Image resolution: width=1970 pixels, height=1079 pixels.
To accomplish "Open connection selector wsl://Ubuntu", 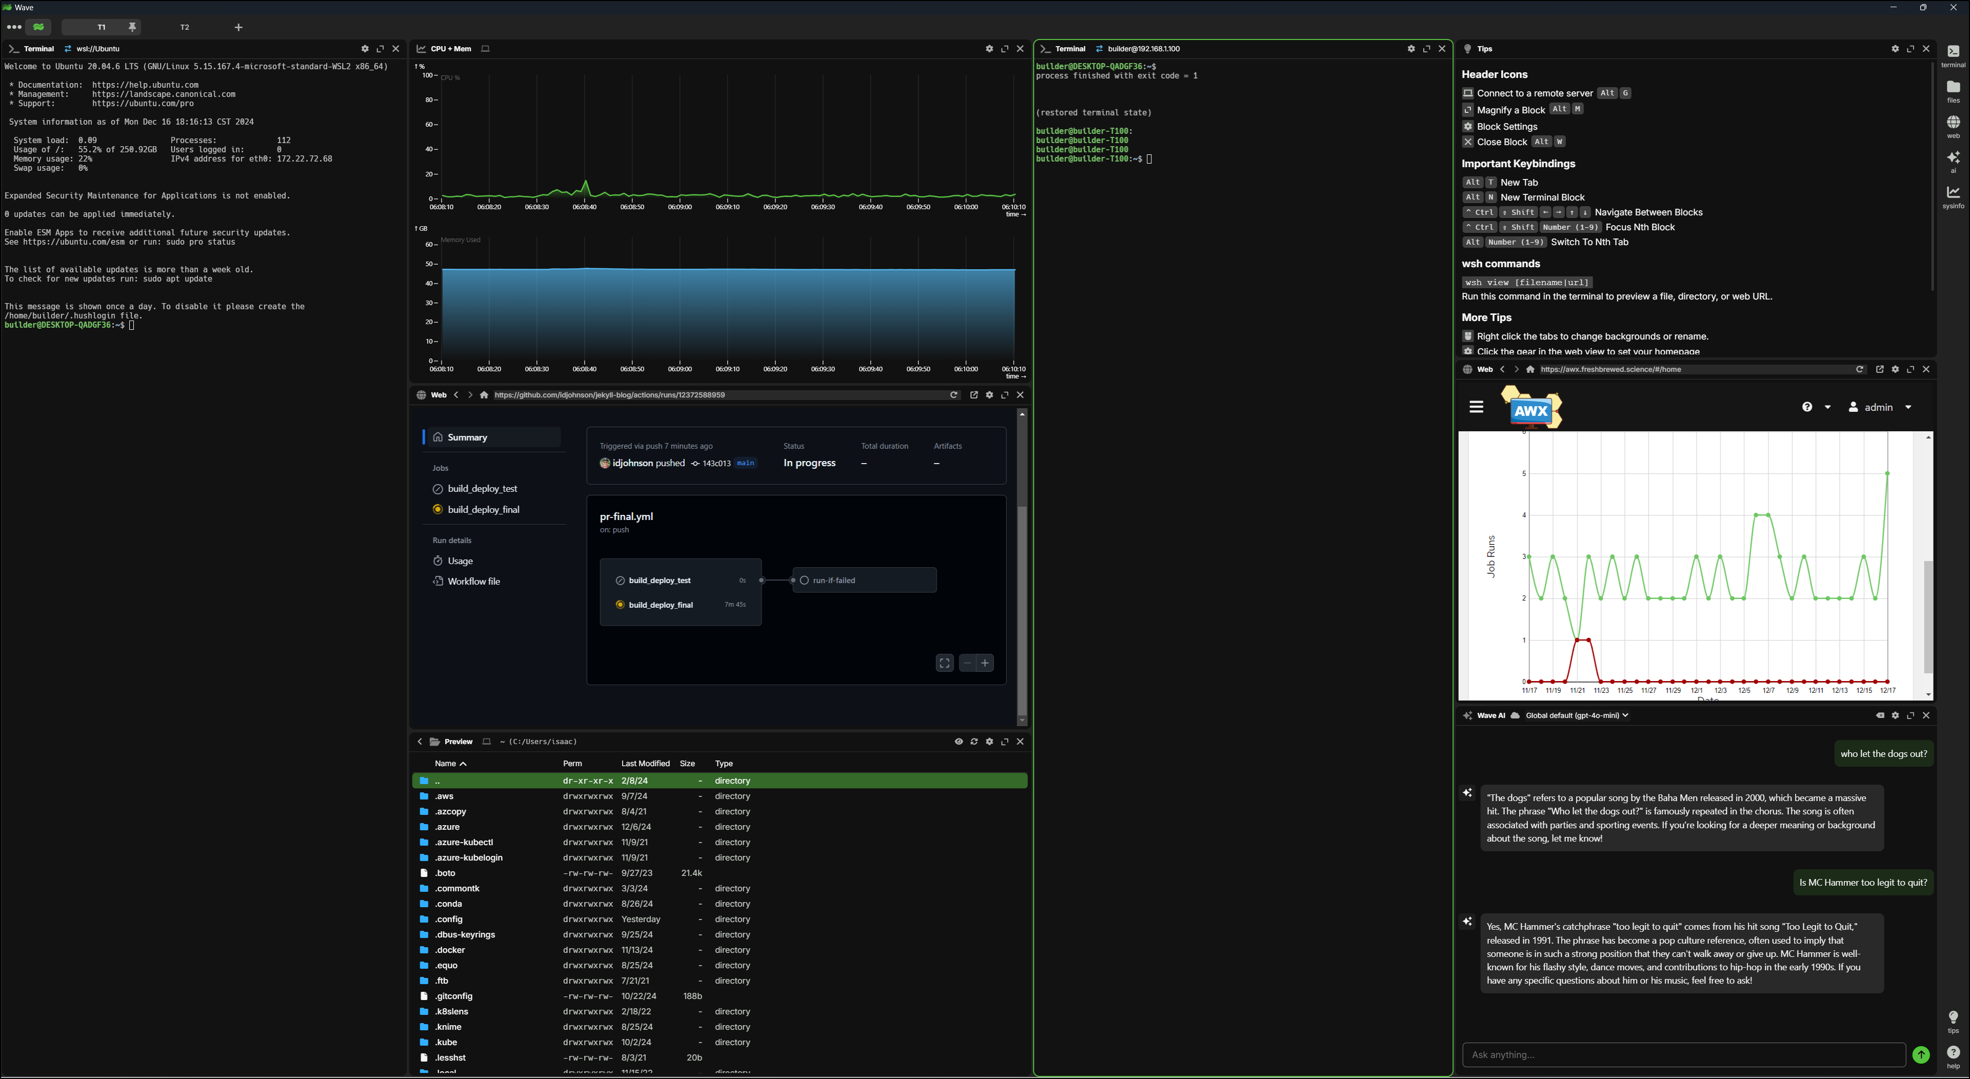I will pos(92,49).
